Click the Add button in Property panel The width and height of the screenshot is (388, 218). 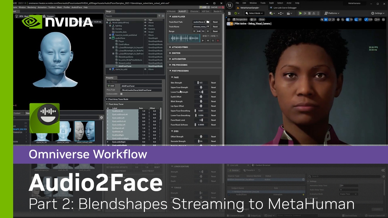pyautogui.click(x=112, y=86)
